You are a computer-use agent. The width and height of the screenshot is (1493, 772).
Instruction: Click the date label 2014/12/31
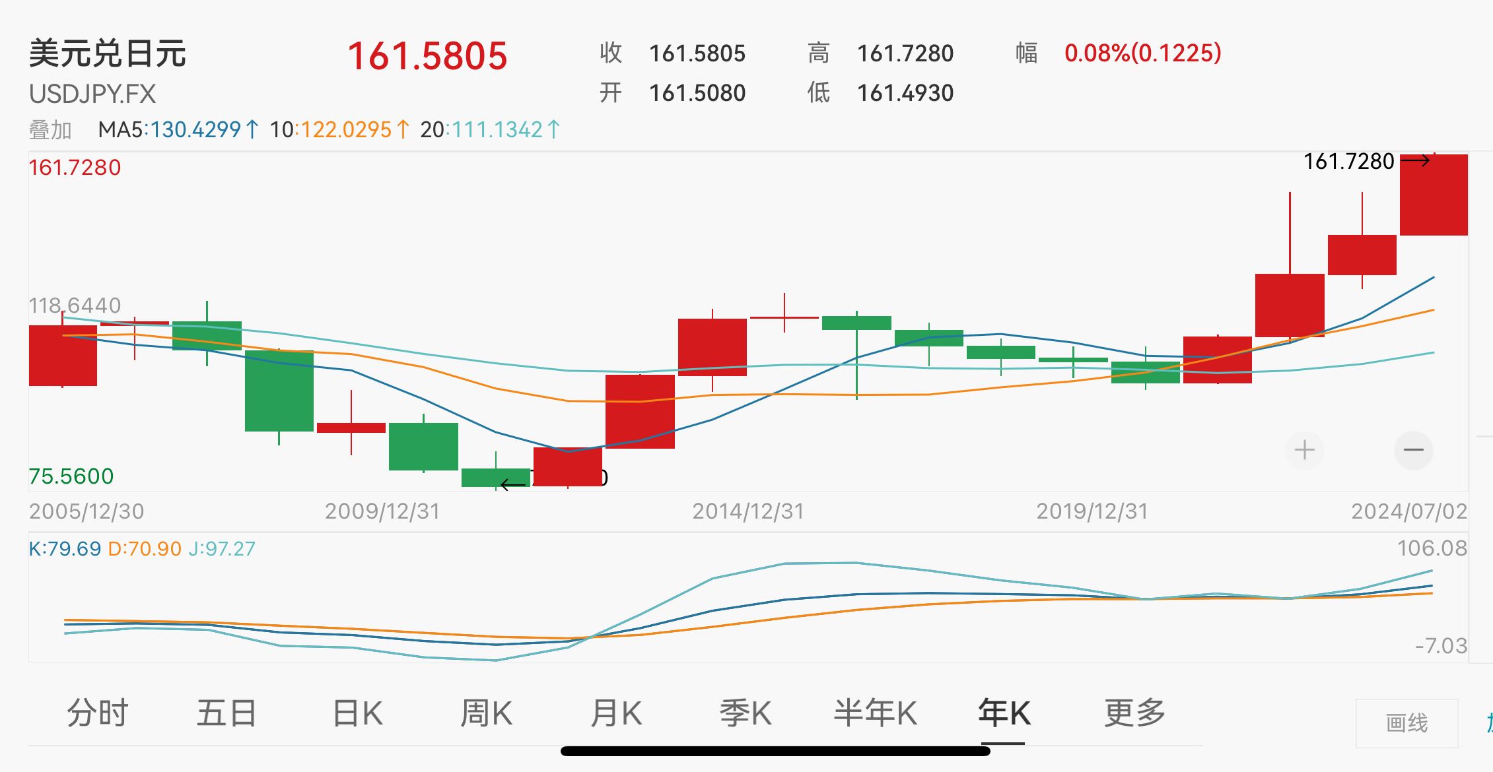coord(748,511)
